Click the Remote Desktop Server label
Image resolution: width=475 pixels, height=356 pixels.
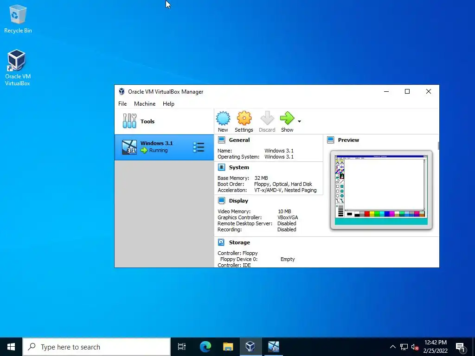(x=245, y=223)
